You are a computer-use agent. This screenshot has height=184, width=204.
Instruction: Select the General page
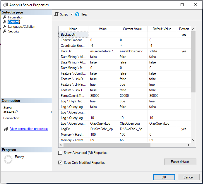pyautogui.click(x=13, y=22)
